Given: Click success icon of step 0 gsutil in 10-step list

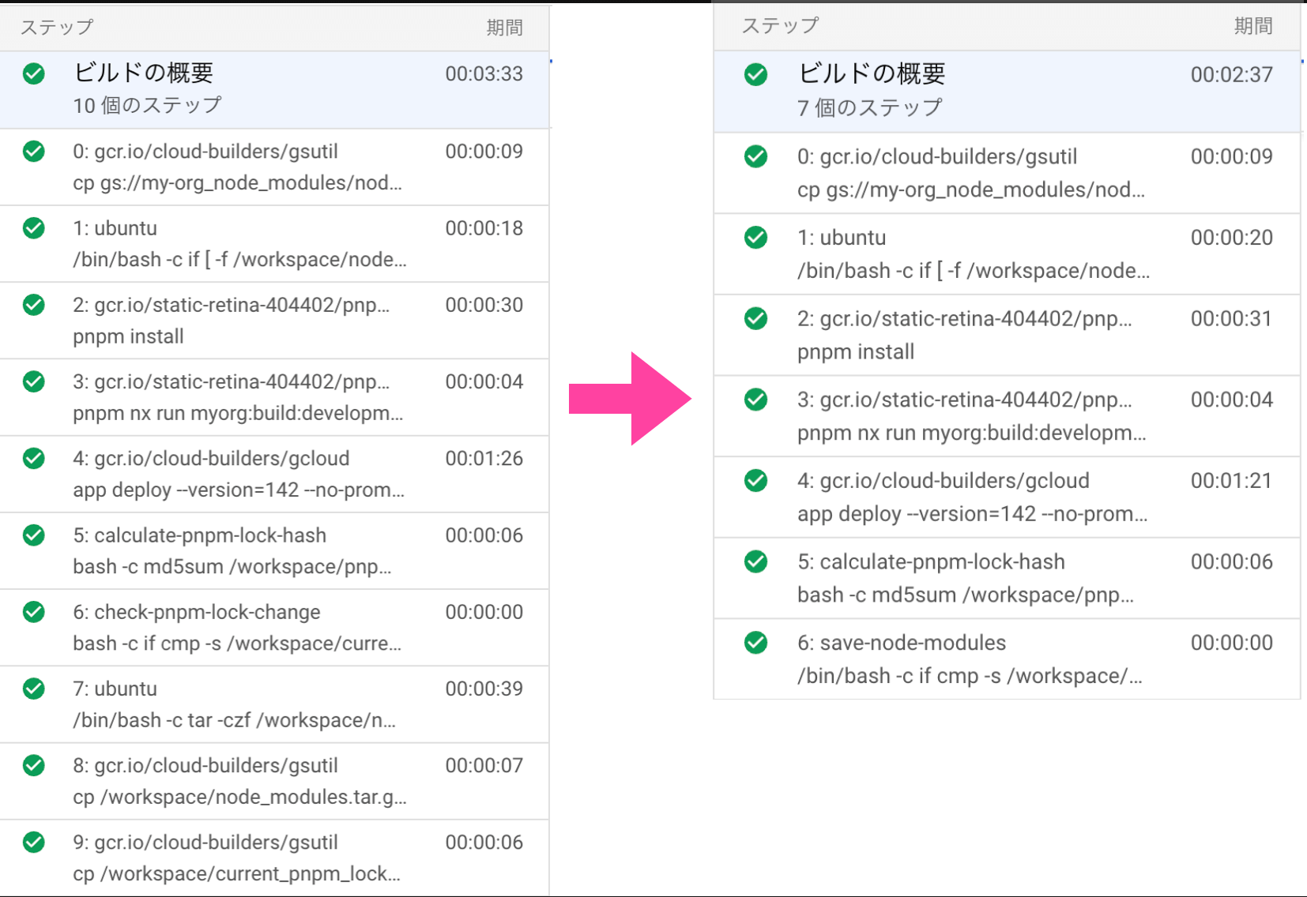Looking at the screenshot, I should pyautogui.click(x=34, y=151).
